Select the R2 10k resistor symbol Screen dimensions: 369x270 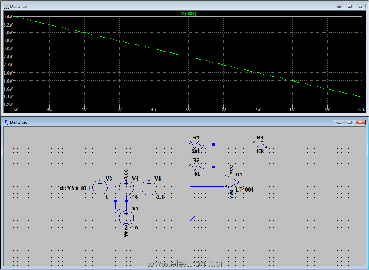pos(196,167)
